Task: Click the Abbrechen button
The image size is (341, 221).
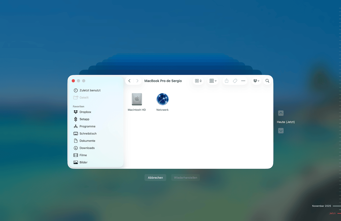Action: [x=155, y=178]
